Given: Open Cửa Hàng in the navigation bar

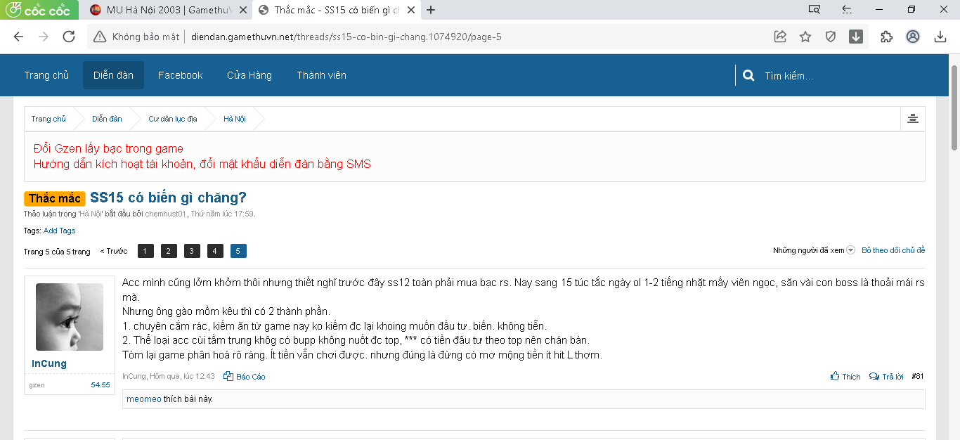Looking at the screenshot, I should point(249,75).
